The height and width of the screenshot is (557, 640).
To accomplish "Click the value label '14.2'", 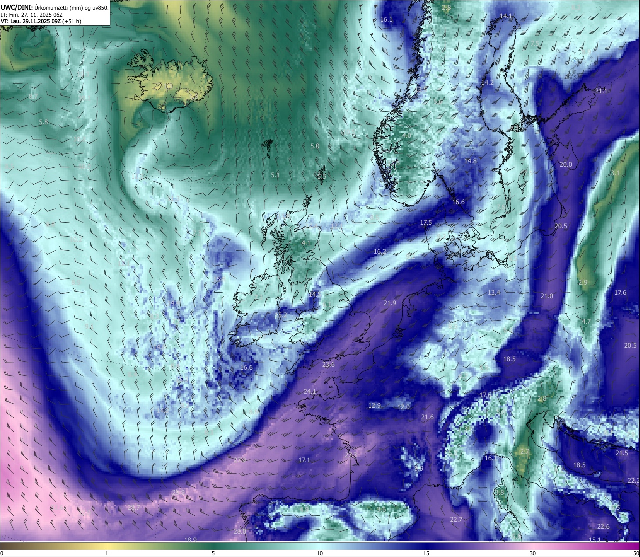I will pos(487,83).
